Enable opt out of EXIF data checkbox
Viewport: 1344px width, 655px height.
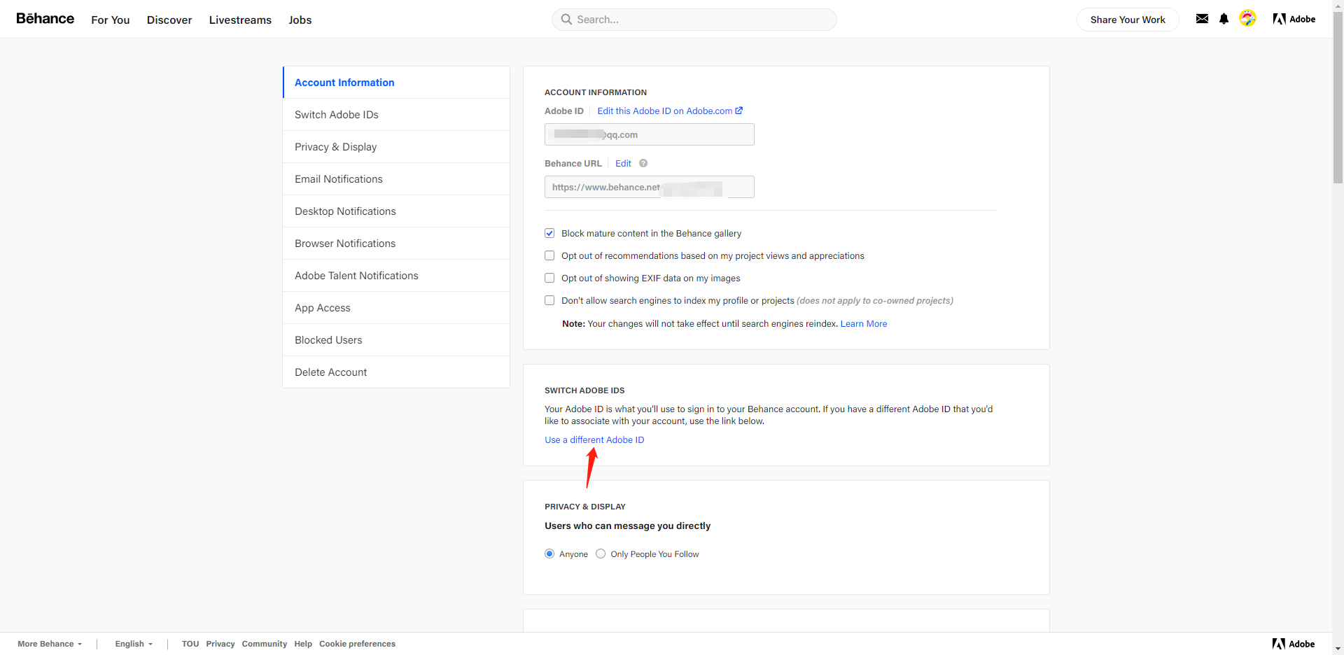pyautogui.click(x=549, y=278)
